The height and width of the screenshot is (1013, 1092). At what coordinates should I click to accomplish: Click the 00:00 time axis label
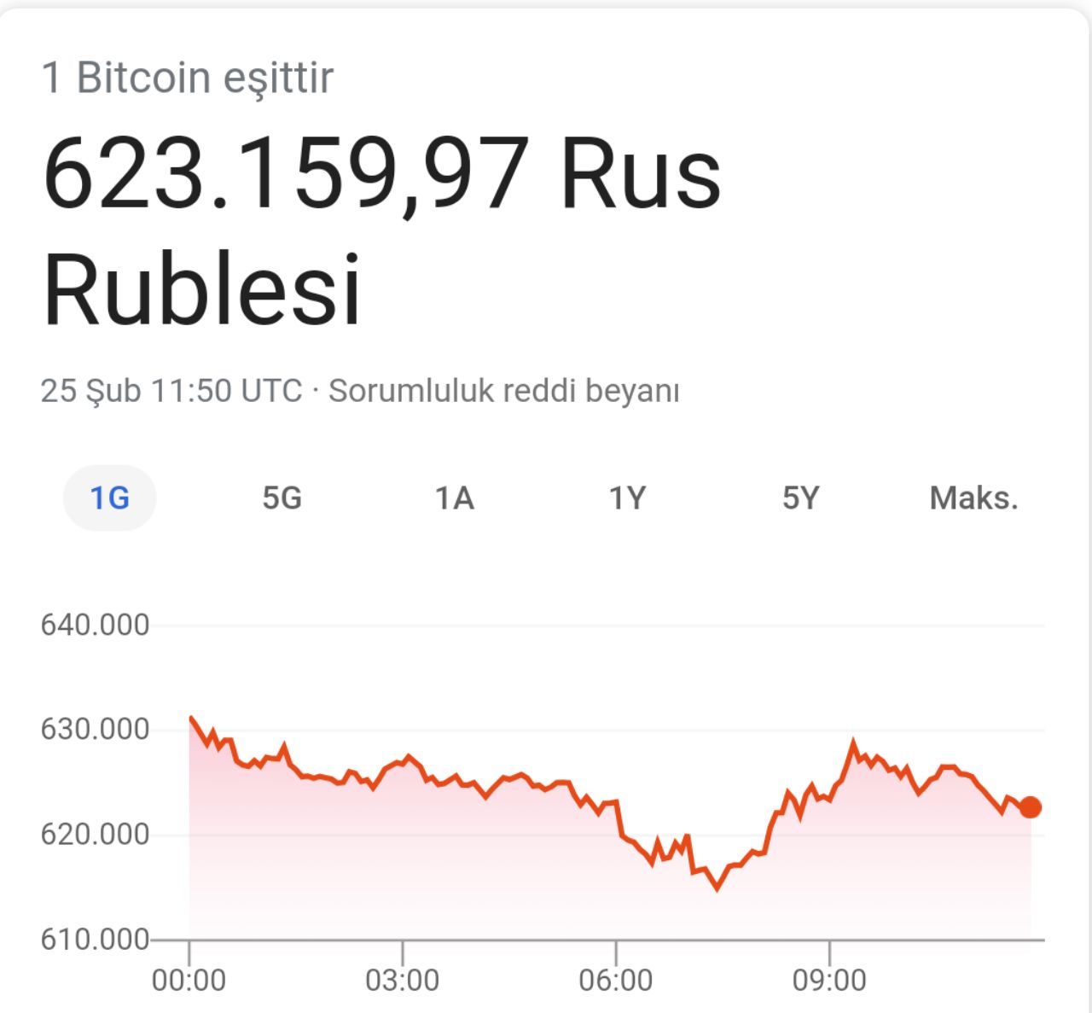coord(189,980)
